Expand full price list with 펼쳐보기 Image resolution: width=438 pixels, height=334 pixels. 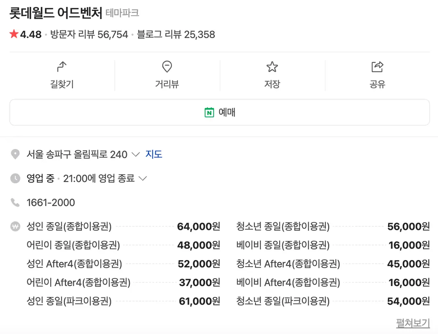click(x=413, y=323)
